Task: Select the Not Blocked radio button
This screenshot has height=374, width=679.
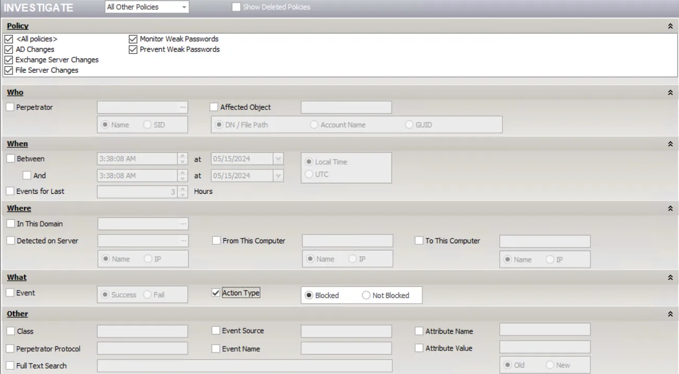Action: (x=366, y=295)
